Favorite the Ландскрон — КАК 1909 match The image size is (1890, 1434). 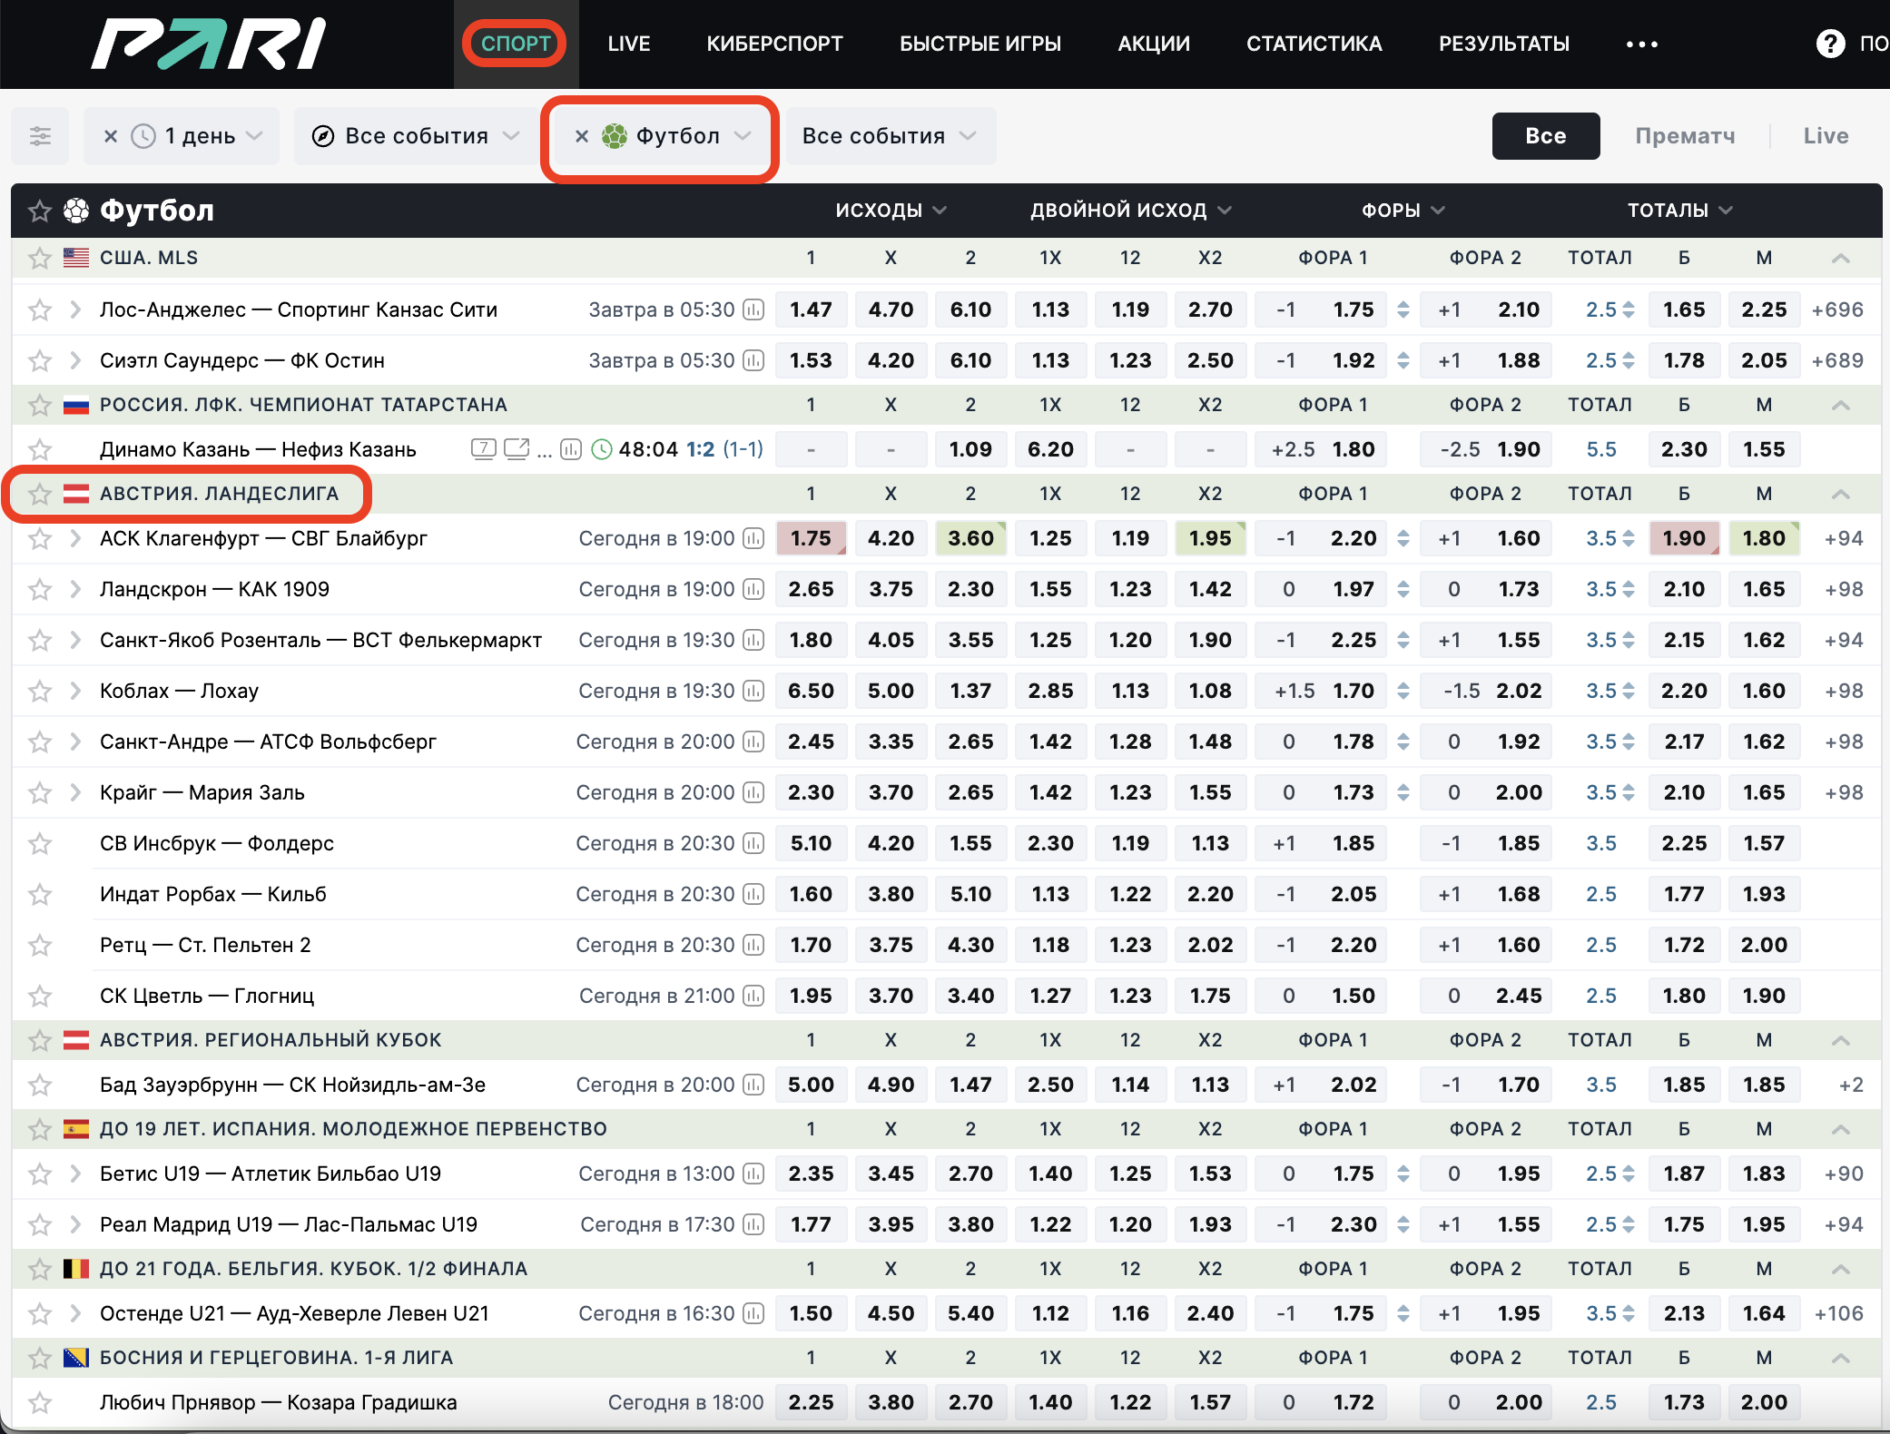[x=39, y=590]
